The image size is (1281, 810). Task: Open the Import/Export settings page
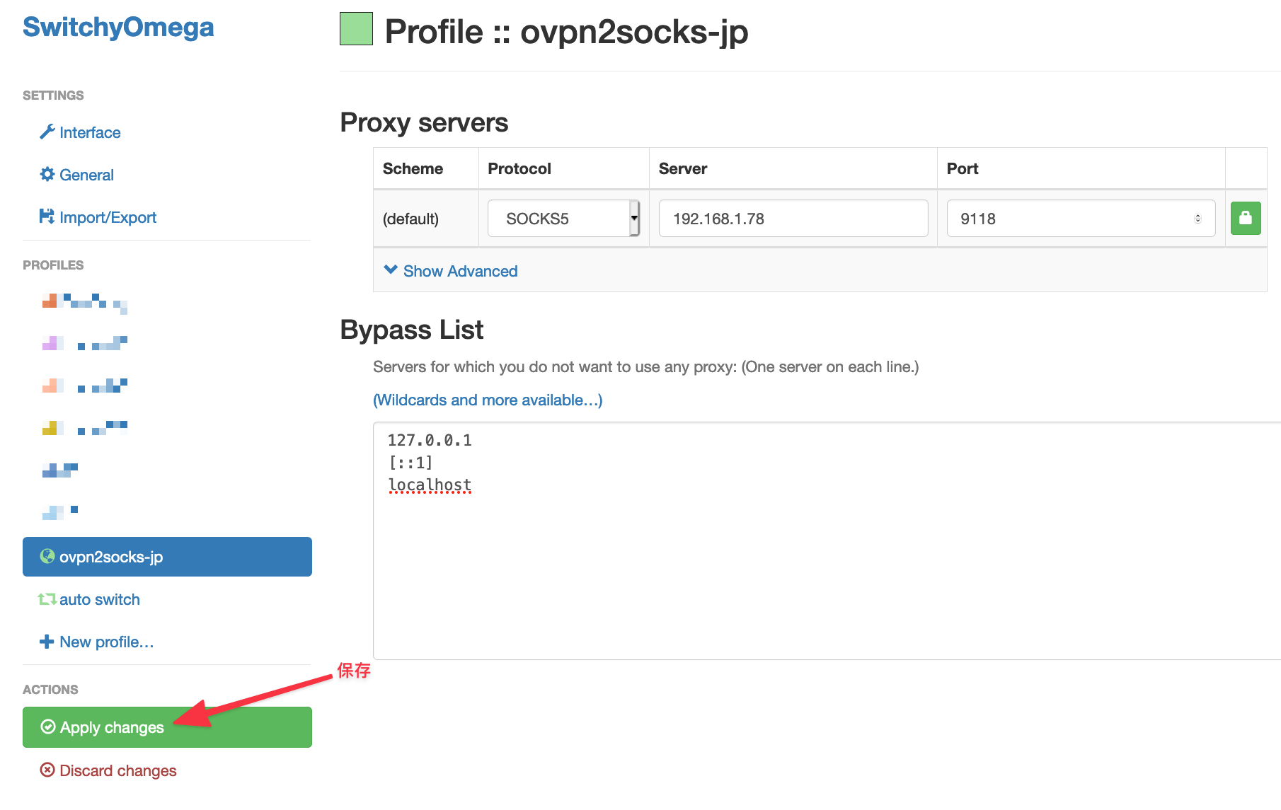click(108, 217)
